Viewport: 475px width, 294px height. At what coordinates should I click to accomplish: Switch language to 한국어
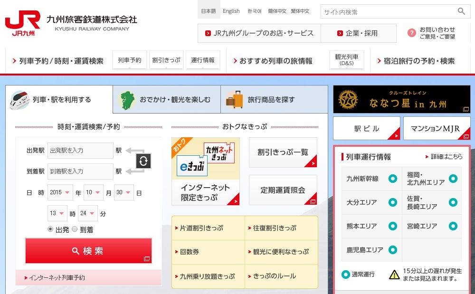(x=255, y=11)
